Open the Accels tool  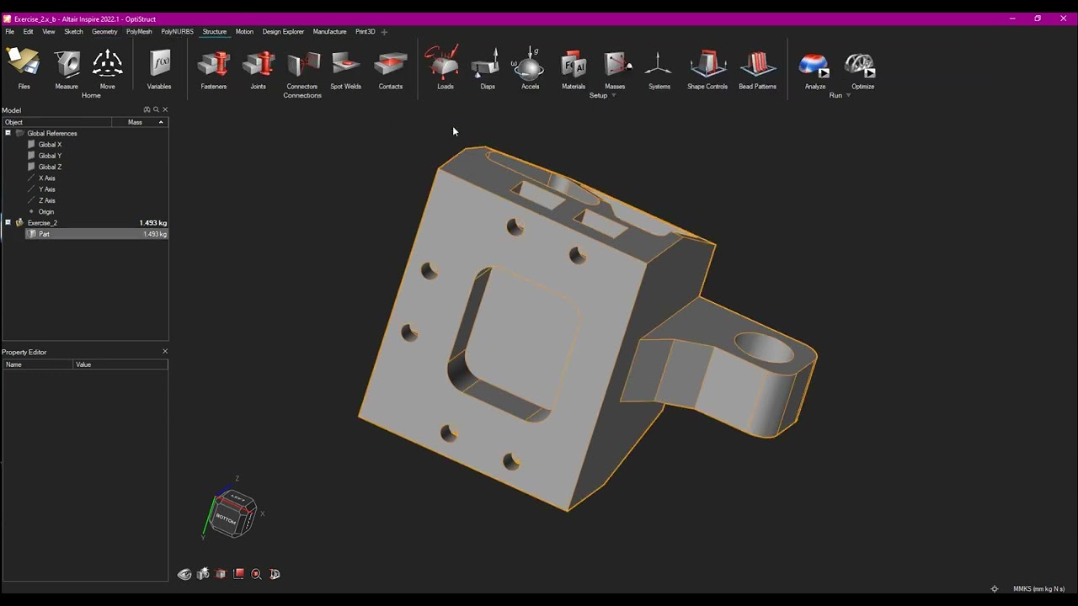(x=530, y=69)
